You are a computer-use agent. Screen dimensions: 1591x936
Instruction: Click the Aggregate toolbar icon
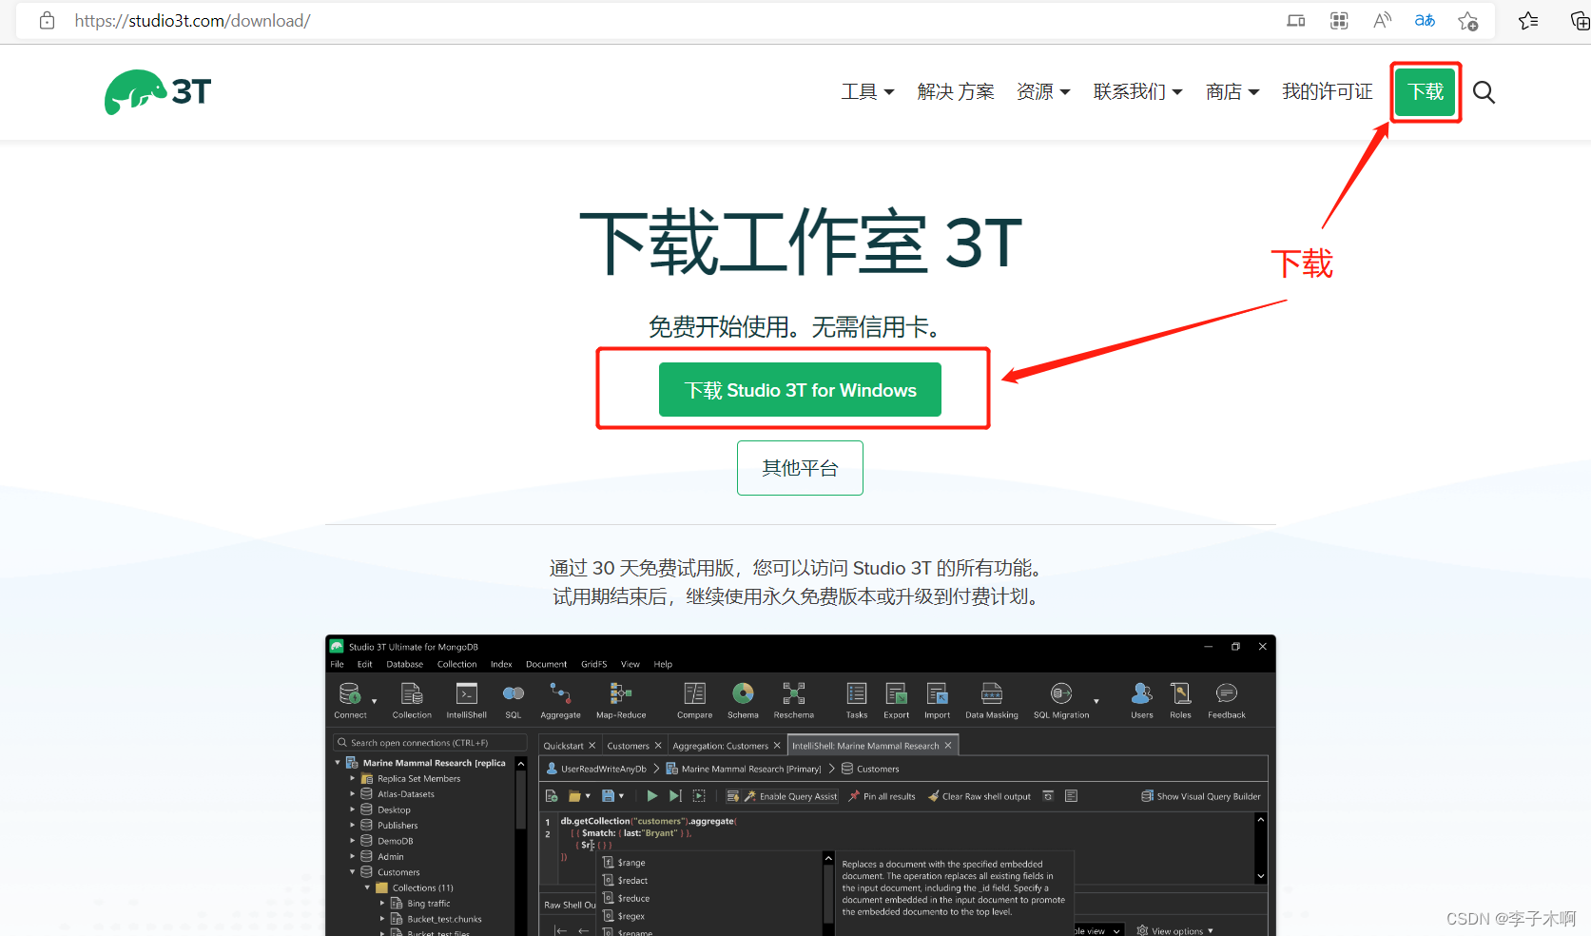click(x=560, y=700)
